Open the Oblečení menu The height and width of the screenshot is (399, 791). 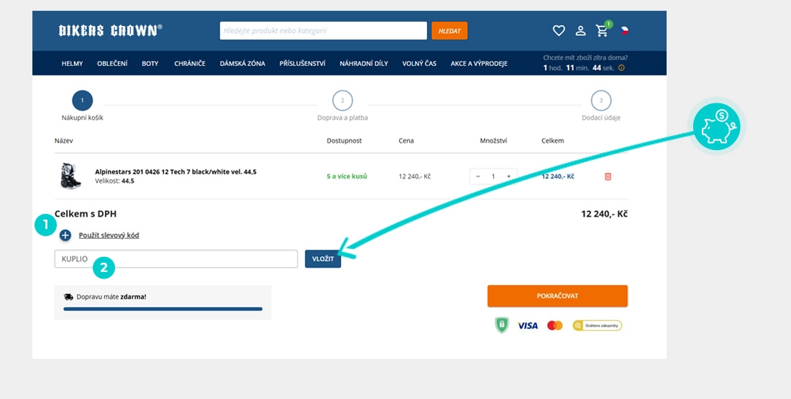pos(112,63)
